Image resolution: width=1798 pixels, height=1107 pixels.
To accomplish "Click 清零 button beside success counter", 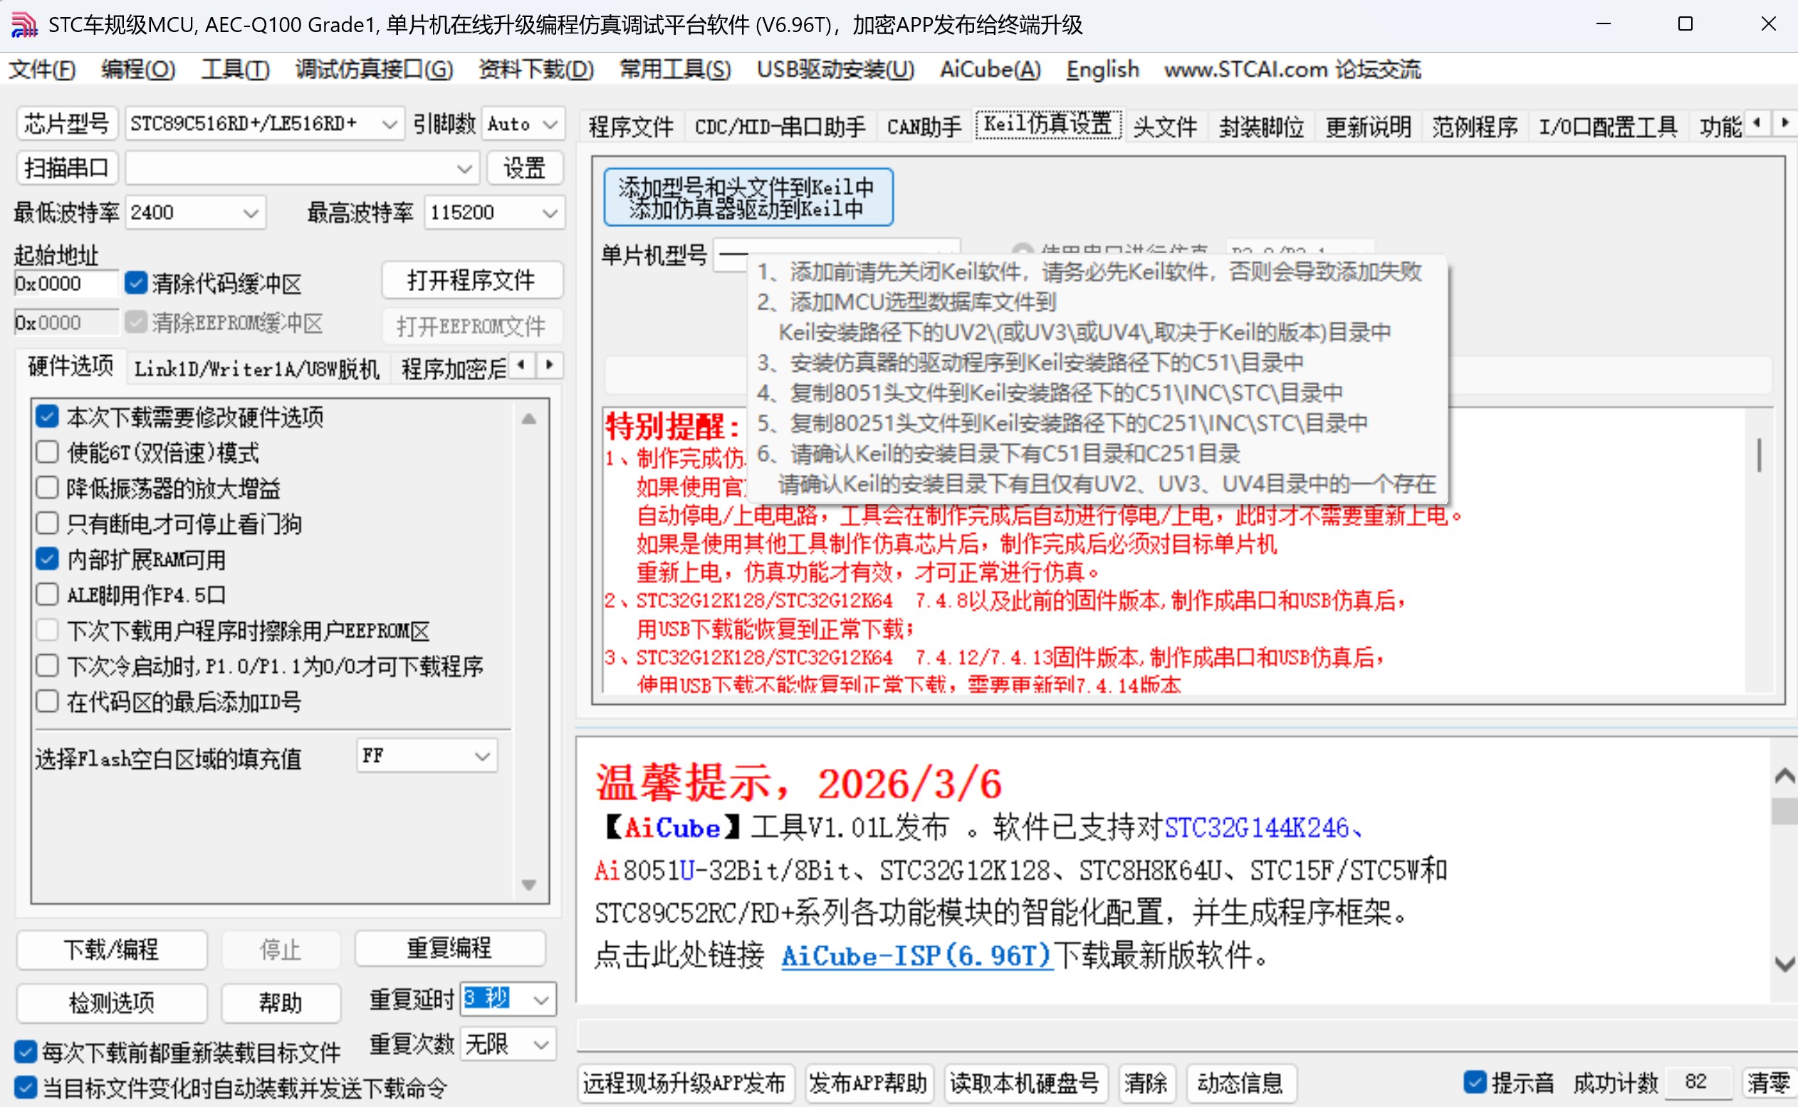I will (x=1768, y=1082).
